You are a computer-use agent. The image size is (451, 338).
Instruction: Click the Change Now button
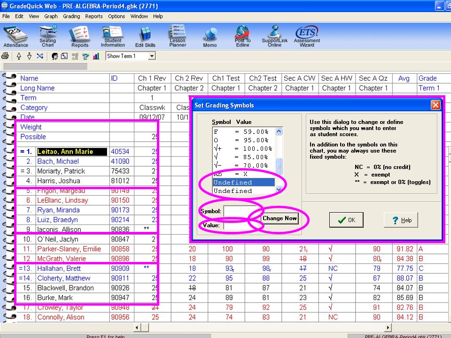(x=280, y=218)
